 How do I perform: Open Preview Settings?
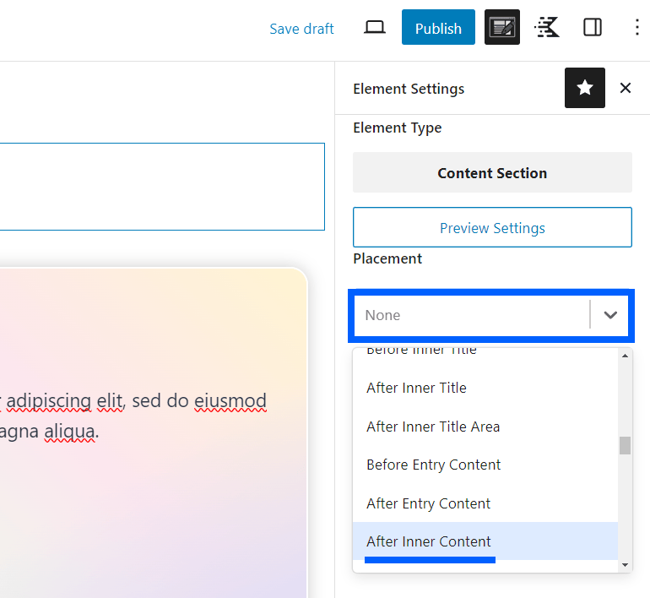[492, 228]
